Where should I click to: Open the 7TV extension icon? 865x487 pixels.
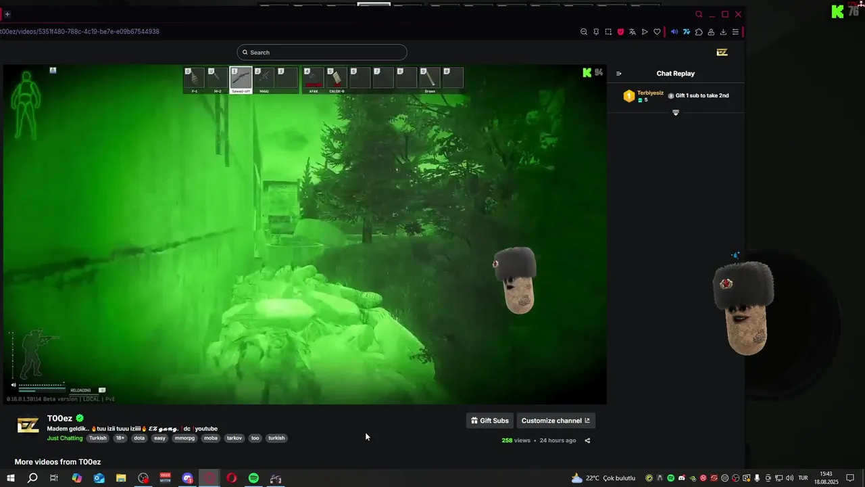(x=687, y=32)
